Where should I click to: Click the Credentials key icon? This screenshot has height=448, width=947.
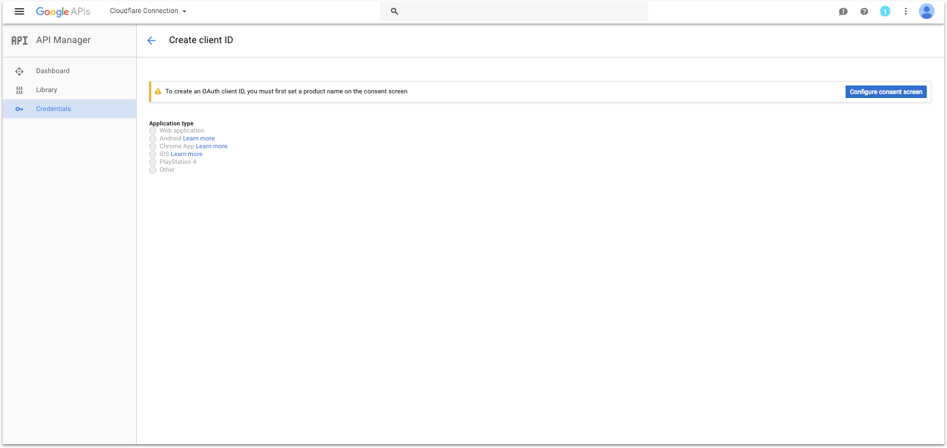pos(20,108)
